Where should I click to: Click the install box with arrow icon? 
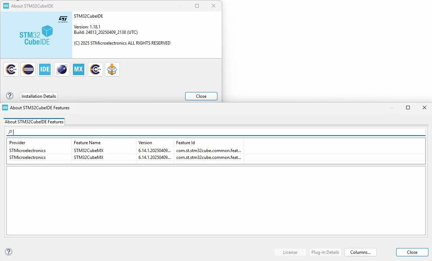click(112, 69)
